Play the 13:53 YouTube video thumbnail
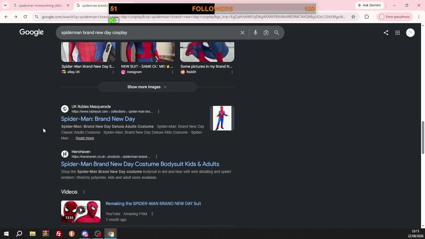The image size is (425, 239). point(81,211)
